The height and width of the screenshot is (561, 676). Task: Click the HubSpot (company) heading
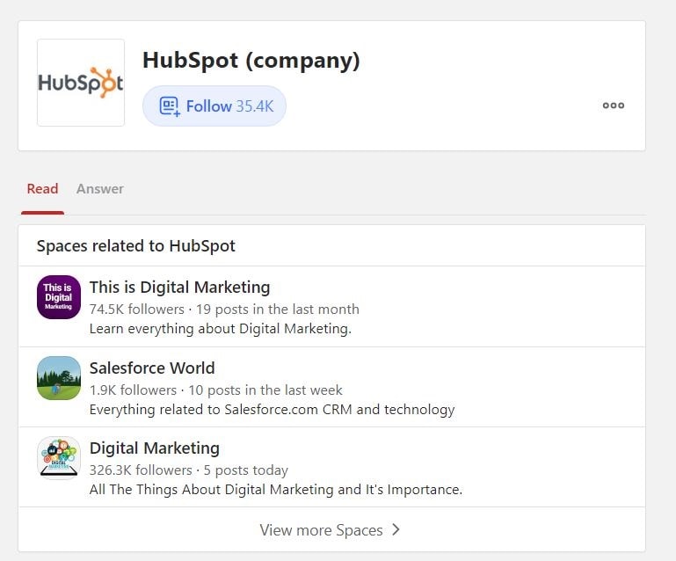[251, 61]
